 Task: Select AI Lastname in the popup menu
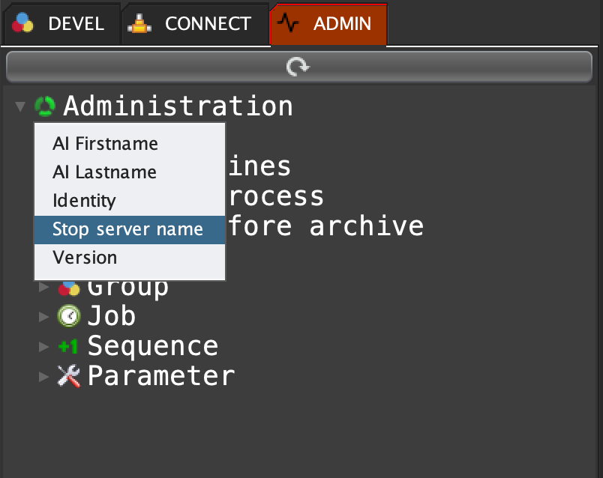tap(104, 172)
